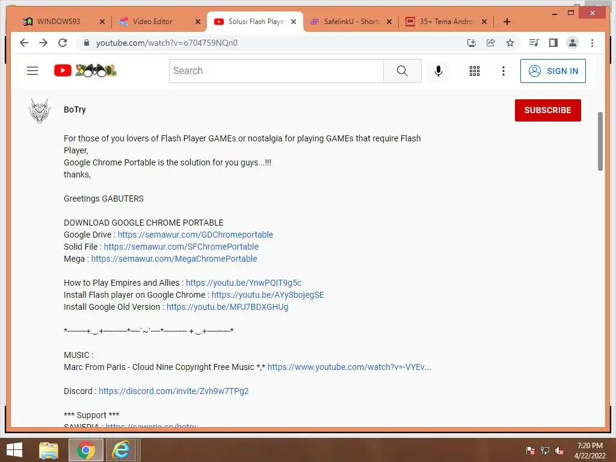
Task: Click the page vertical scrollbar thumb
Action: 600,141
